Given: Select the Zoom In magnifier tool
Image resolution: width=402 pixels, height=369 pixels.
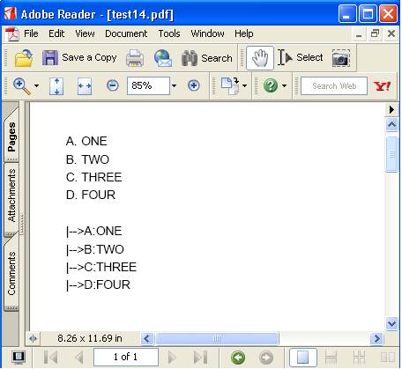Looking at the screenshot, I should tap(22, 86).
